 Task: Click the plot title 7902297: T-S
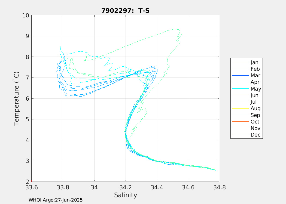[126, 11]
